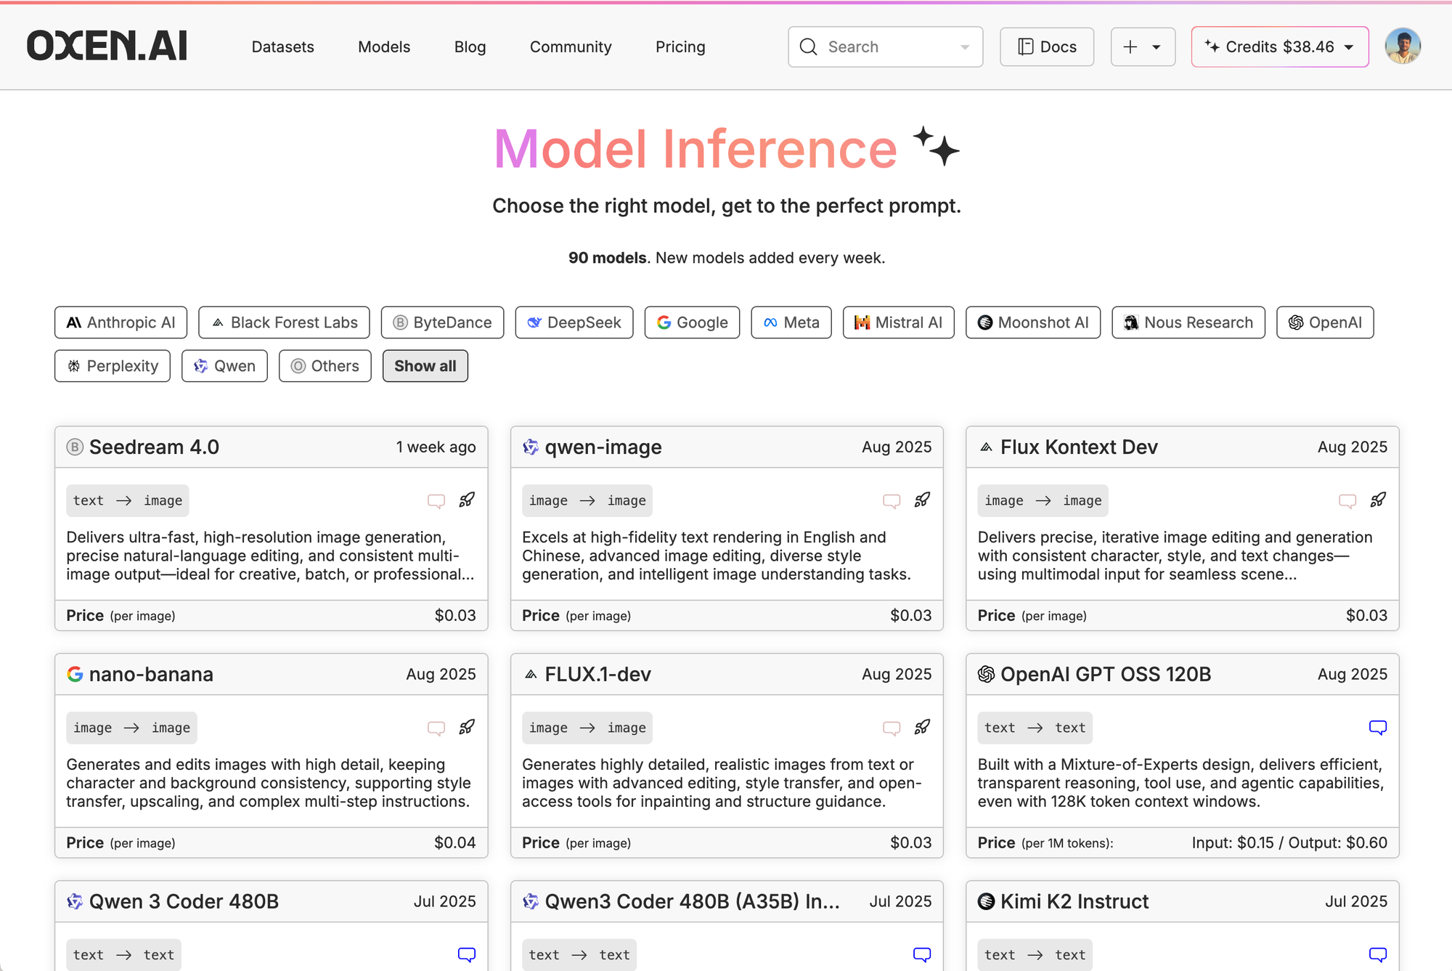Viewport: 1452px width, 971px height.
Task: Click the chat icon on FLUX.1-dev card
Action: (891, 728)
